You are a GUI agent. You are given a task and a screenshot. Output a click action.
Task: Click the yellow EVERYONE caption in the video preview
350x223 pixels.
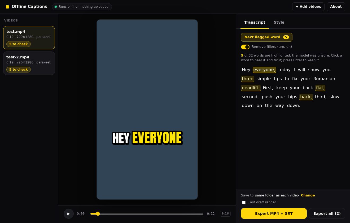[x=157, y=138]
